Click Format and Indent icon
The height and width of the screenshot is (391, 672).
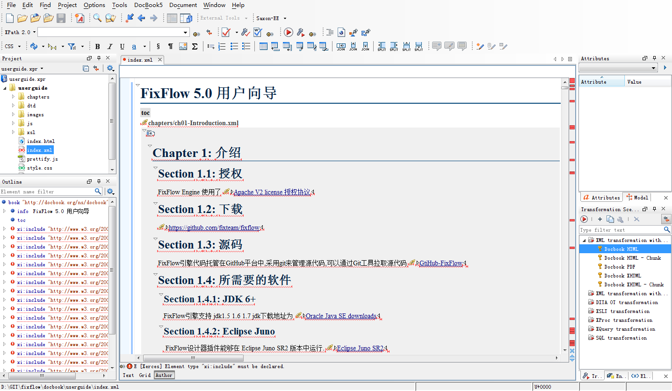[x=330, y=32]
